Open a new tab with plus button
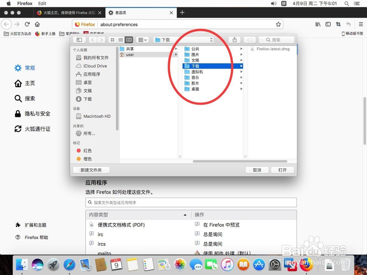Viewport: 367px width, 275px height. coord(182,12)
